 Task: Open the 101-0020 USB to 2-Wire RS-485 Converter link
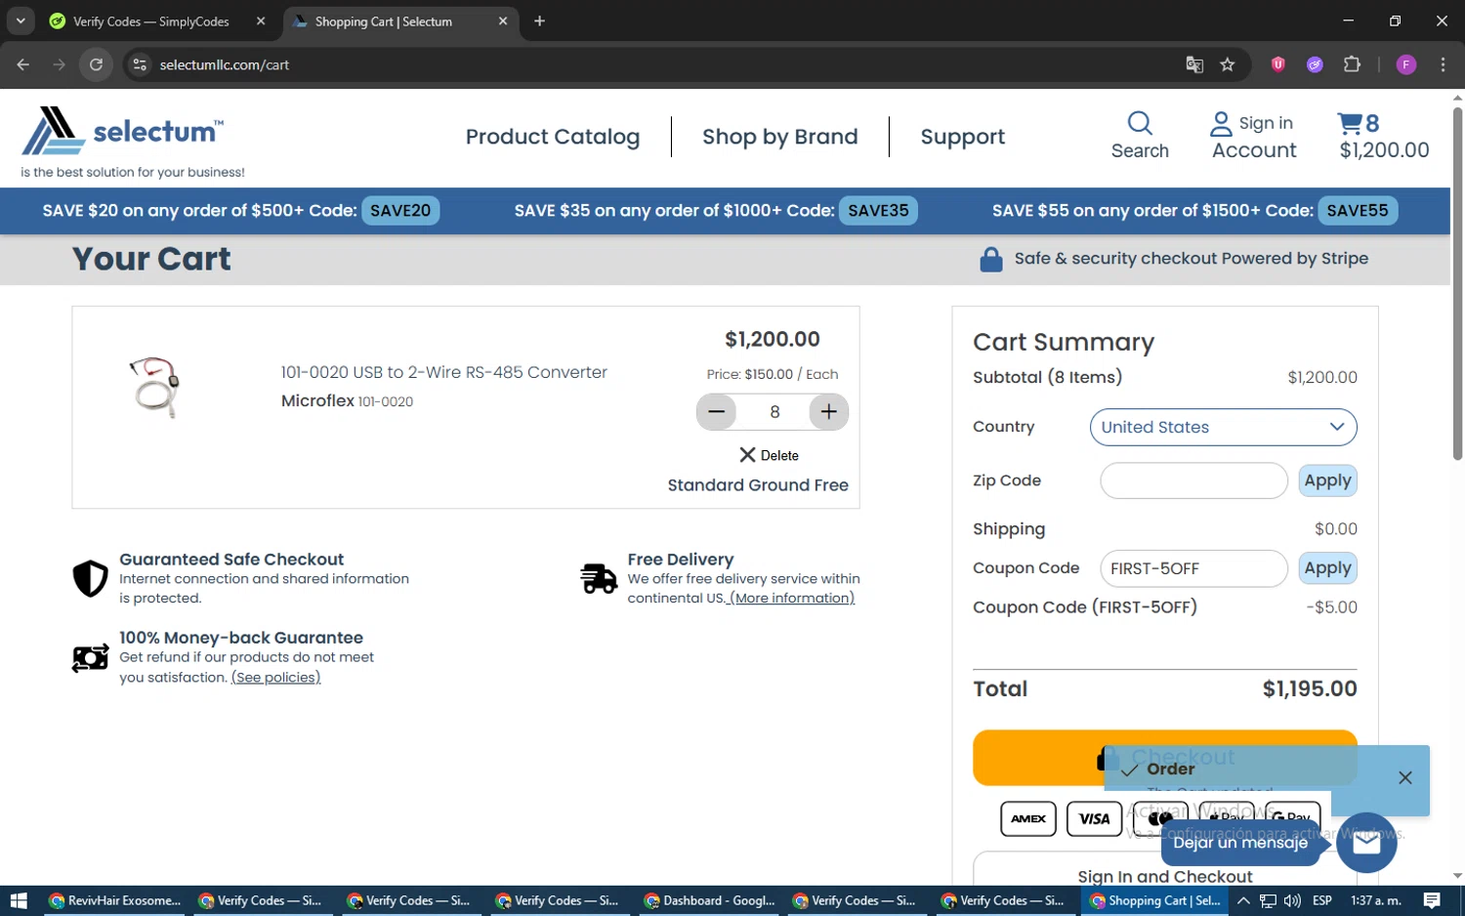coord(443,372)
